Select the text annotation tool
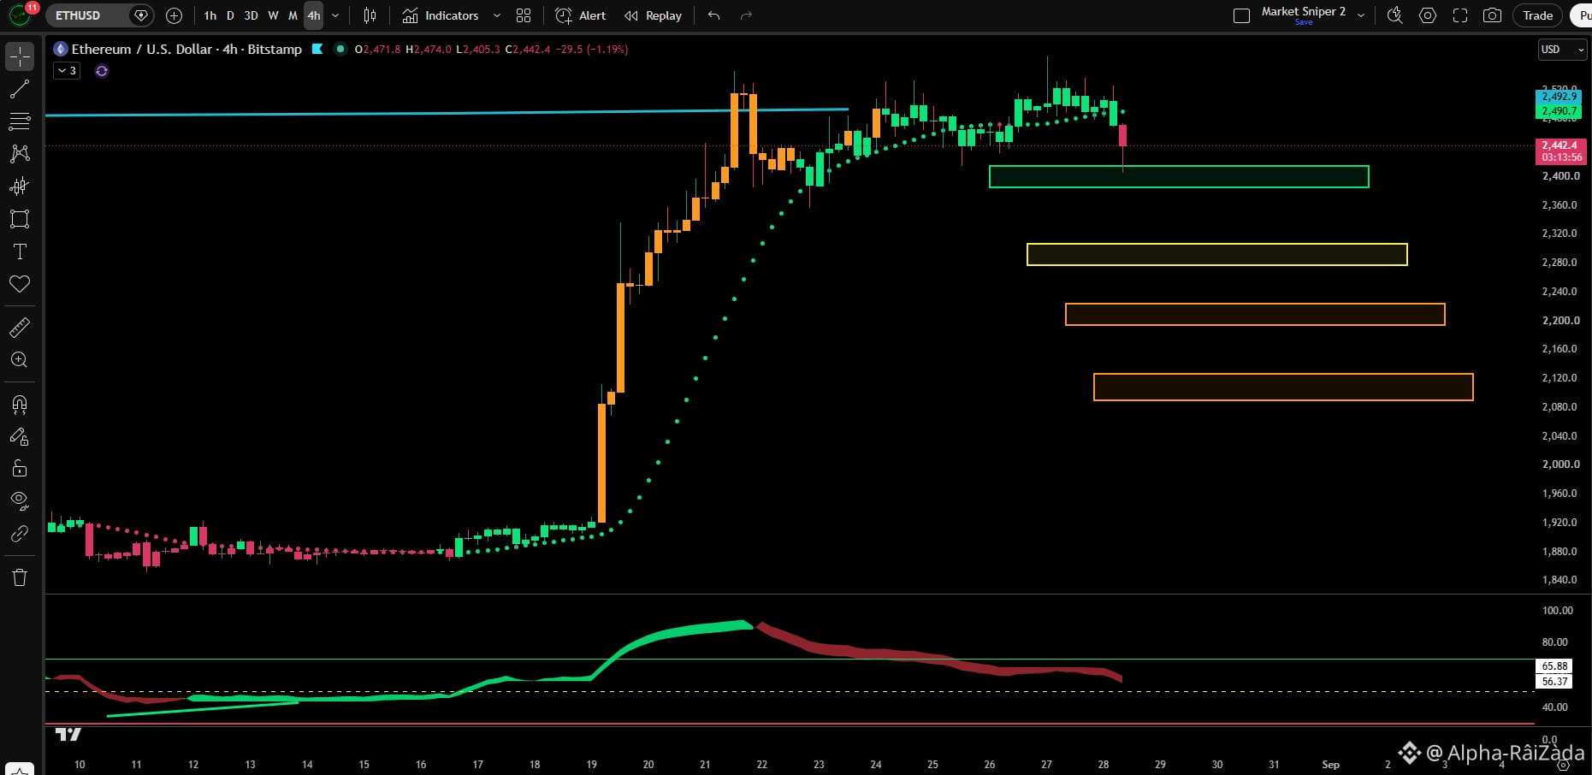Image resolution: width=1592 pixels, height=775 pixels. coord(20,251)
